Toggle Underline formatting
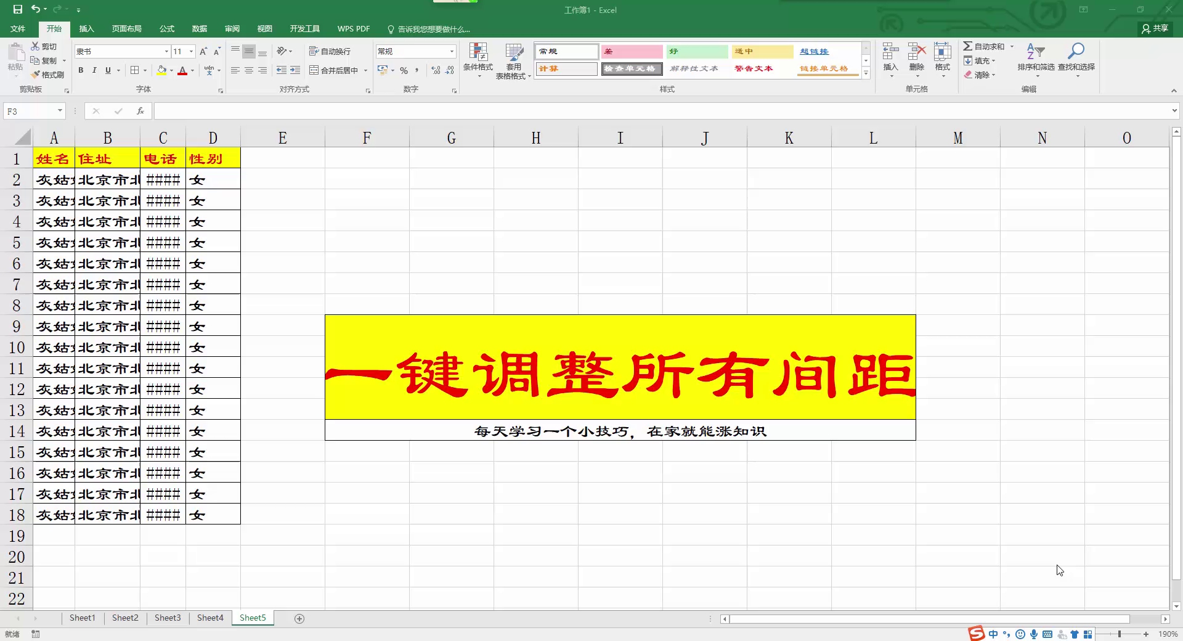This screenshot has width=1183, height=641. [108, 70]
